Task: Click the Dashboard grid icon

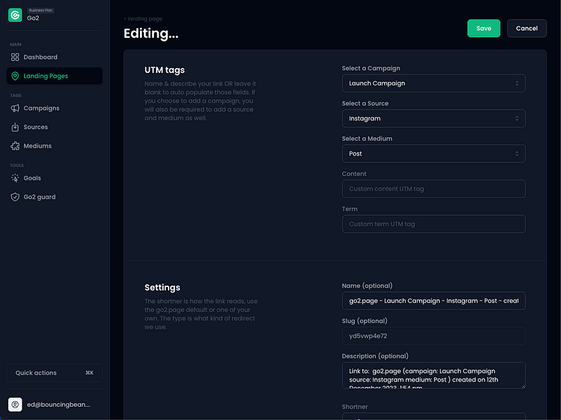Action: click(15, 57)
